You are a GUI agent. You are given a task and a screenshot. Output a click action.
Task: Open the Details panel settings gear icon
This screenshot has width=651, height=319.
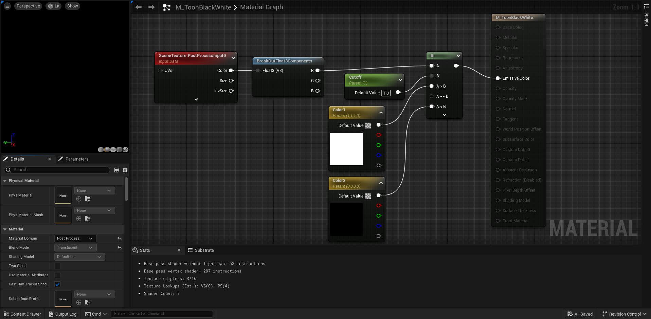click(125, 170)
